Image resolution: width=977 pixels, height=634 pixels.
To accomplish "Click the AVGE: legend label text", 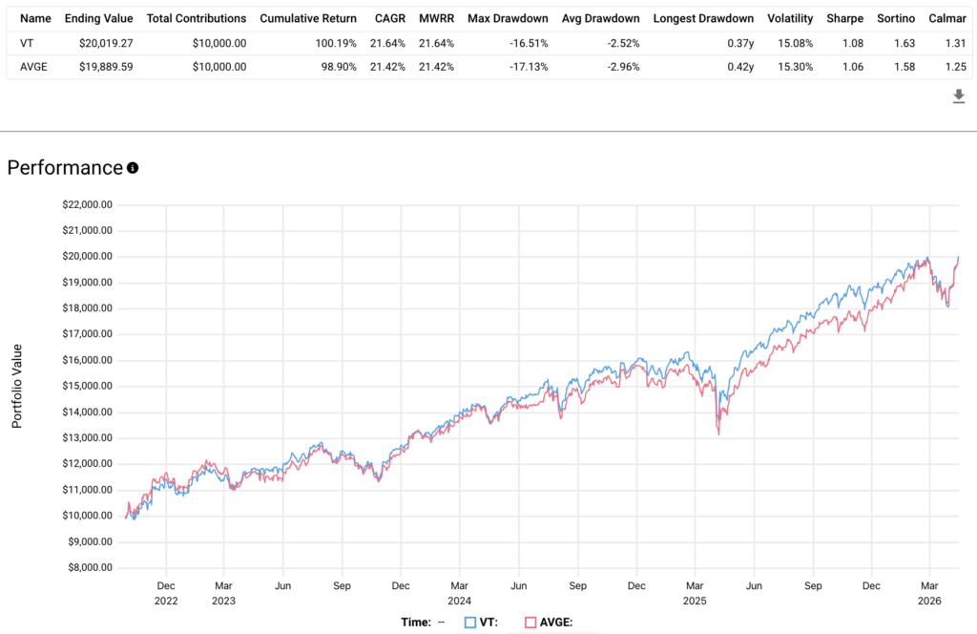I will point(556,623).
